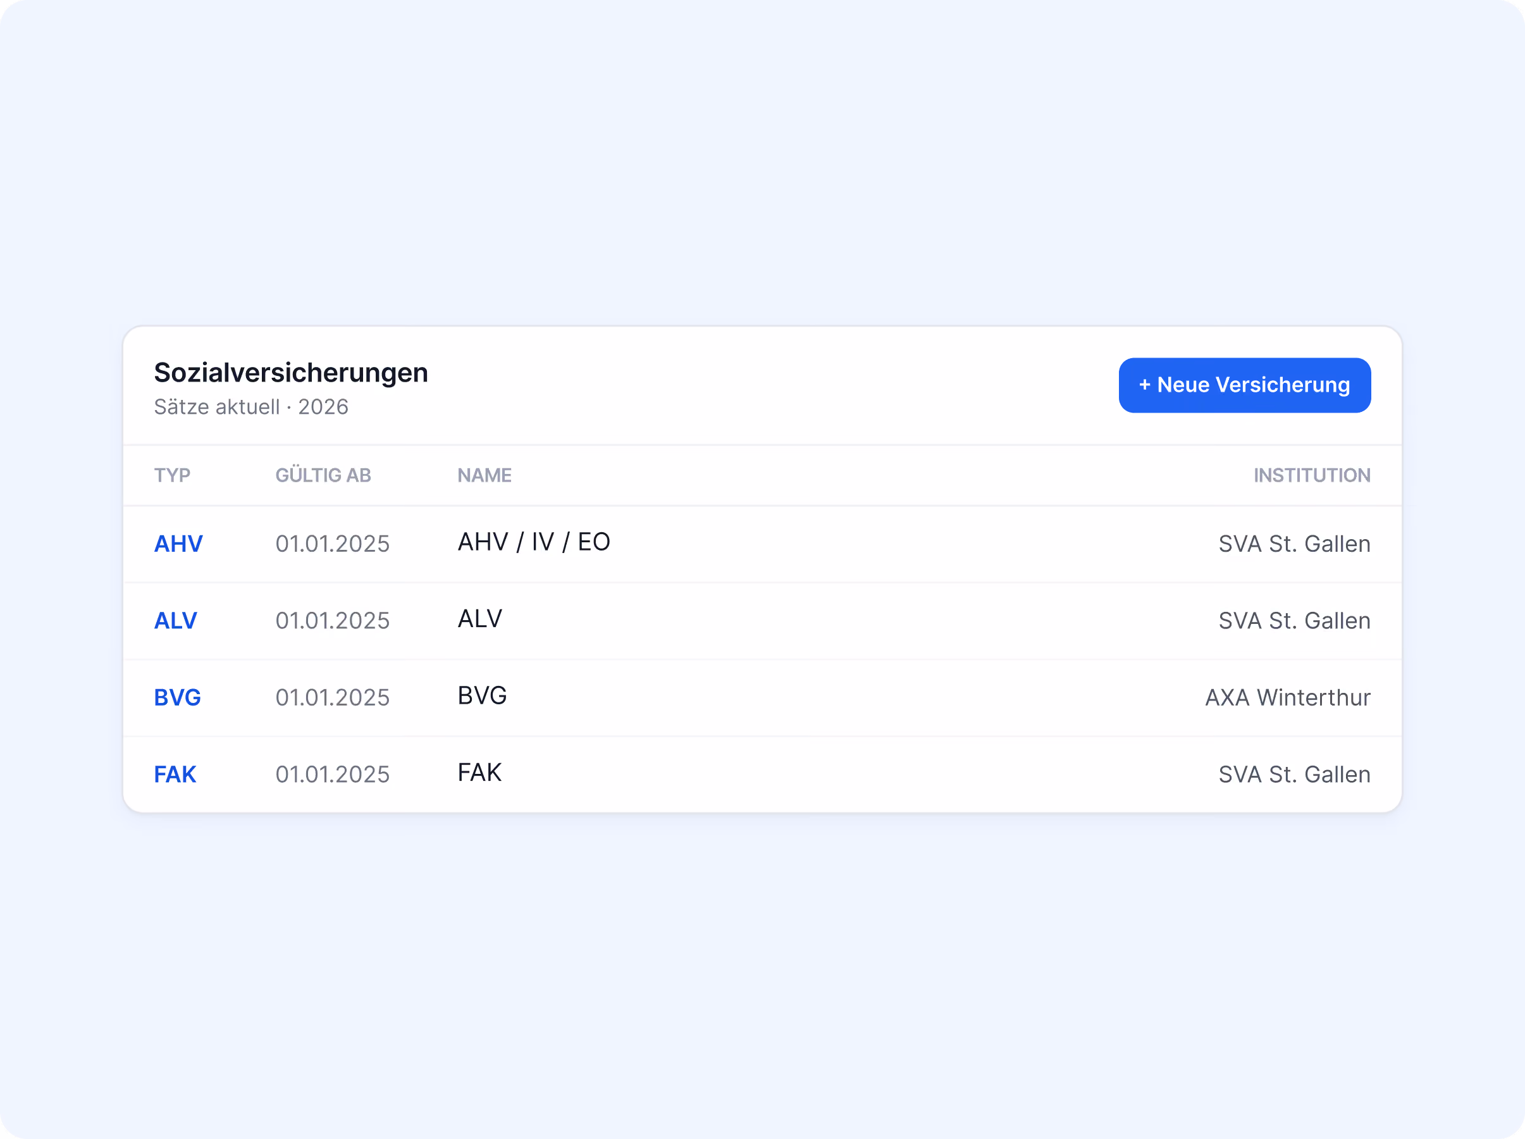Image resolution: width=1525 pixels, height=1139 pixels.
Task: Click the Sätze aktuell · 2026 subtitle
Action: point(251,407)
